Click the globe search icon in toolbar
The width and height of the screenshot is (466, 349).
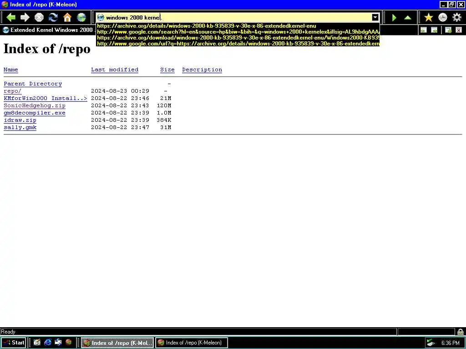point(81,18)
